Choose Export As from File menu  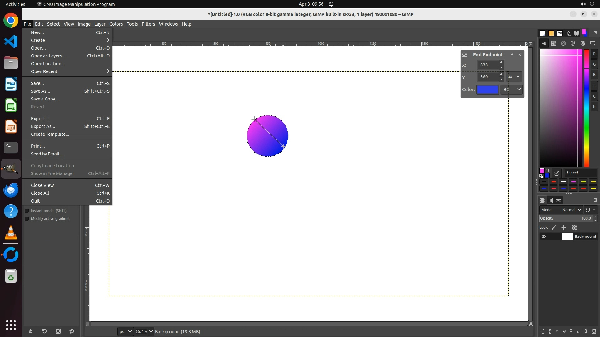coord(43,126)
